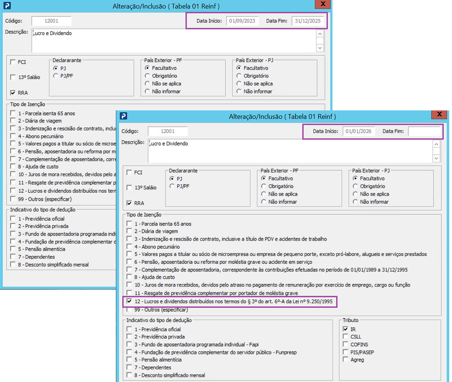Check isenção 8 - Ajuda de custo, front window

point(129,277)
